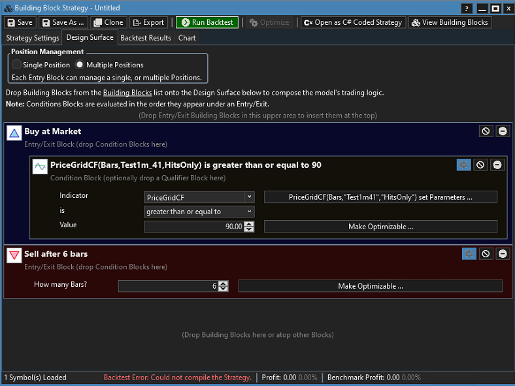Save the strategy with the Save button
This screenshot has height=386, width=515.
pos(20,22)
